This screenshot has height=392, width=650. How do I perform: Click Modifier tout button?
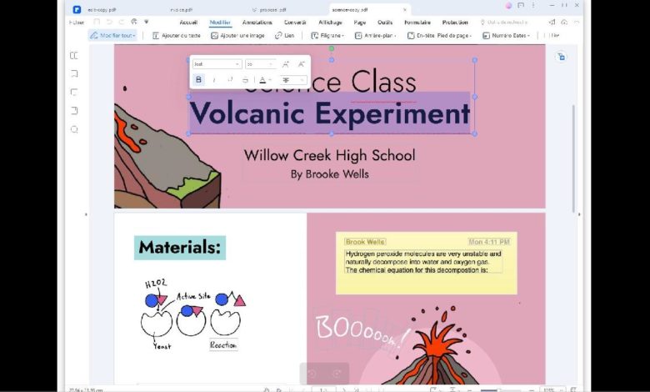[x=112, y=36]
